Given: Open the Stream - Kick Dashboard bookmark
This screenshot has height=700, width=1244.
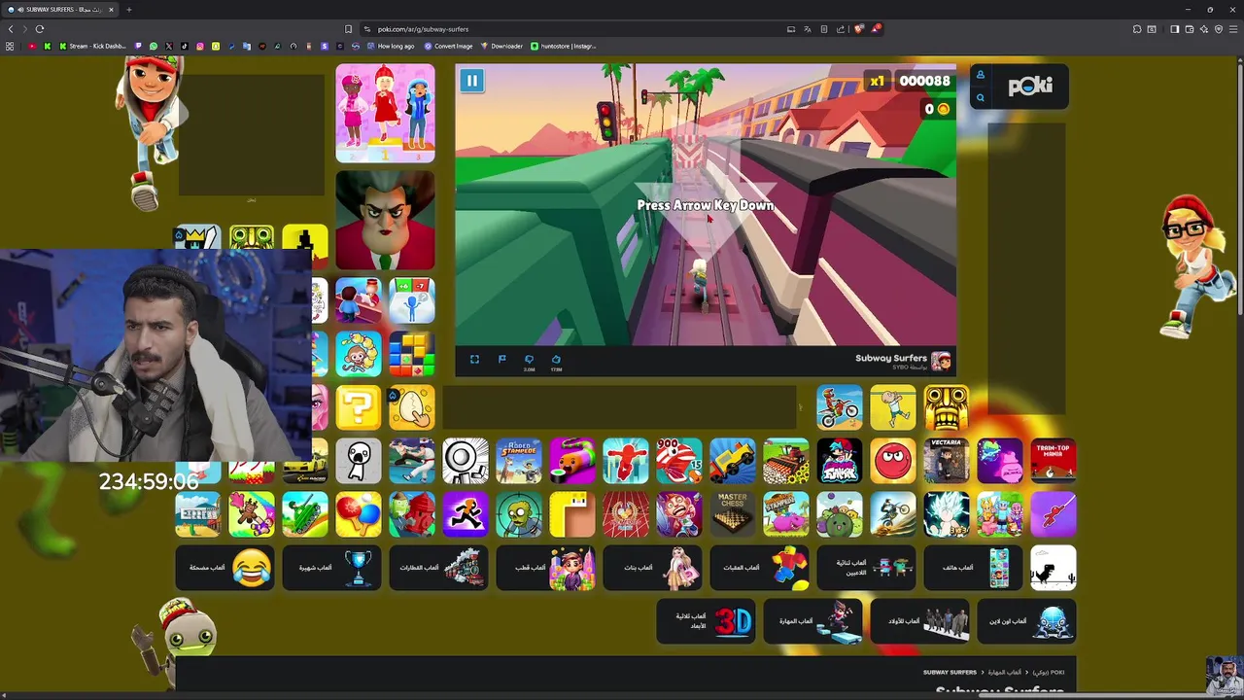Looking at the screenshot, I should tap(92, 46).
